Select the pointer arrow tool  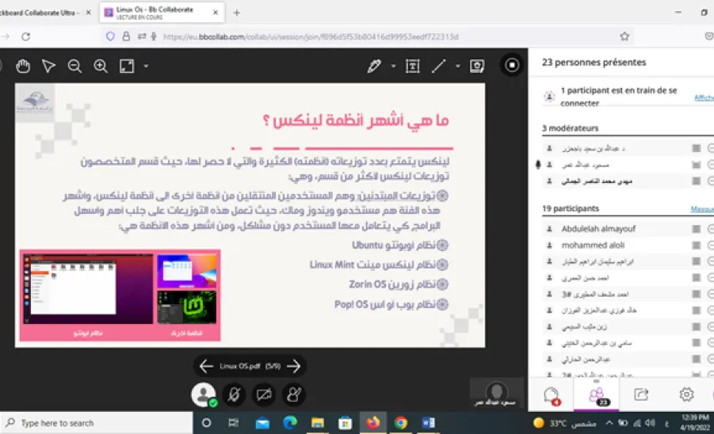coord(48,67)
